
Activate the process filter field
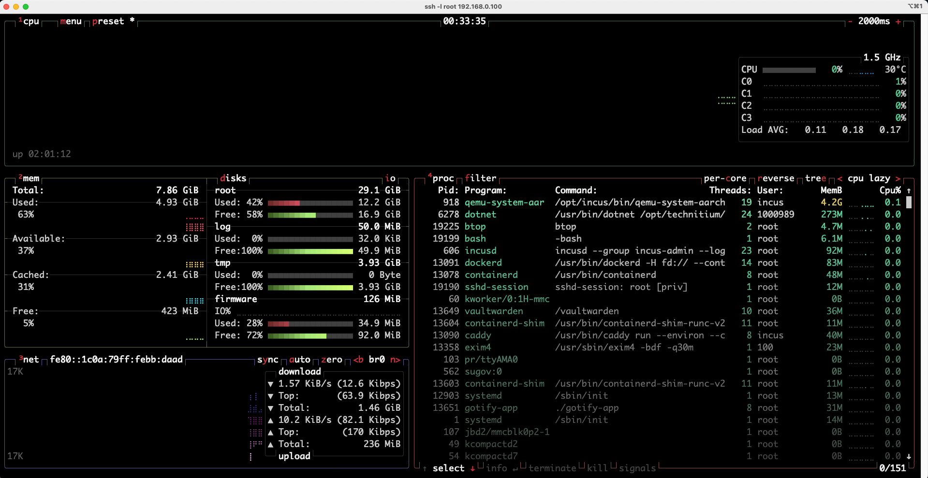tap(481, 178)
